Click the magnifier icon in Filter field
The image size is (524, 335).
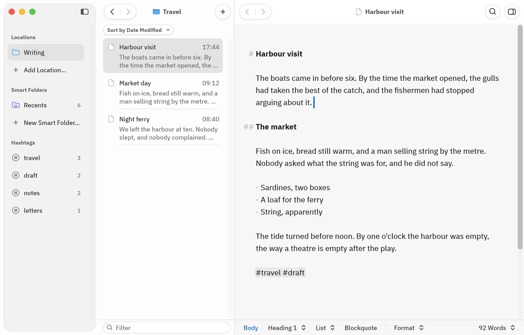pos(110,327)
